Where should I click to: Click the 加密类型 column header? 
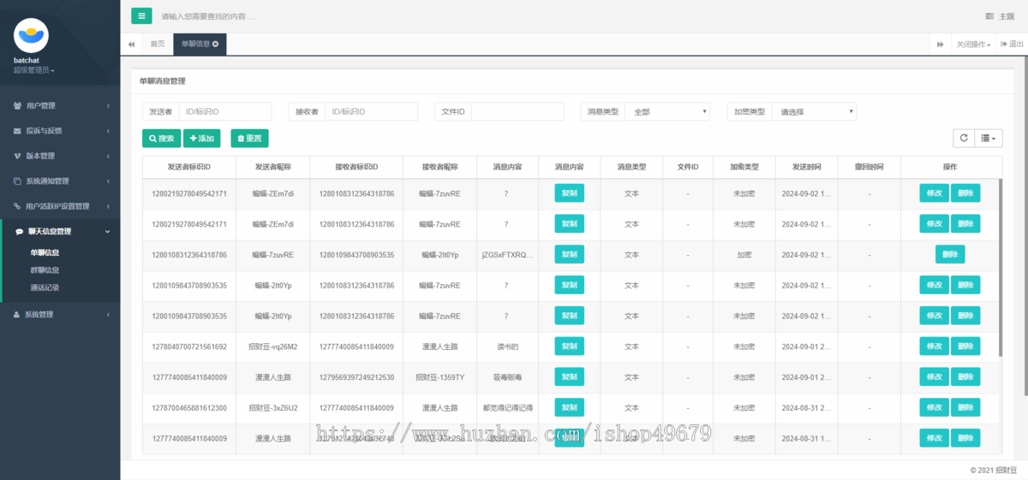tap(744, 166)
